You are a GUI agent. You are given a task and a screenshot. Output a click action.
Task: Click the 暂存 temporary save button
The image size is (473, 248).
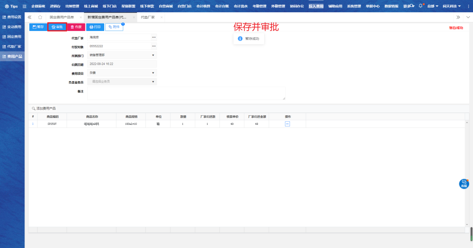pos(38,27)
